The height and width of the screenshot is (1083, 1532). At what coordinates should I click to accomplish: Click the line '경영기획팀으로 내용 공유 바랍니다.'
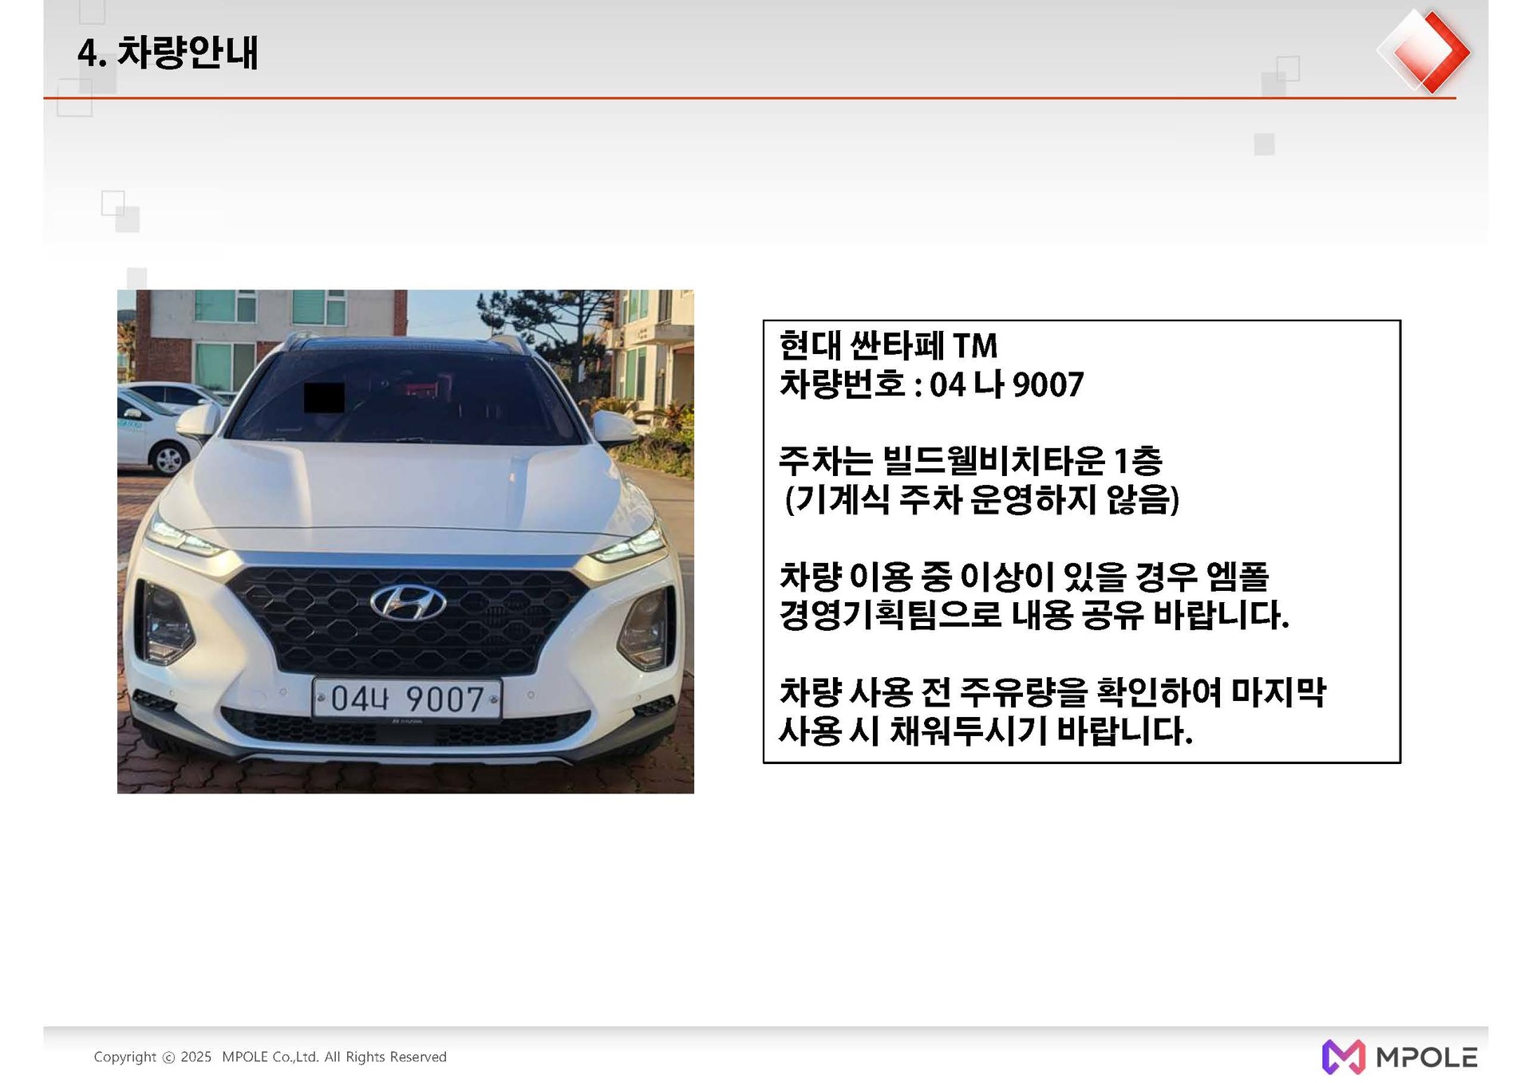click(x=1034, y=615)
